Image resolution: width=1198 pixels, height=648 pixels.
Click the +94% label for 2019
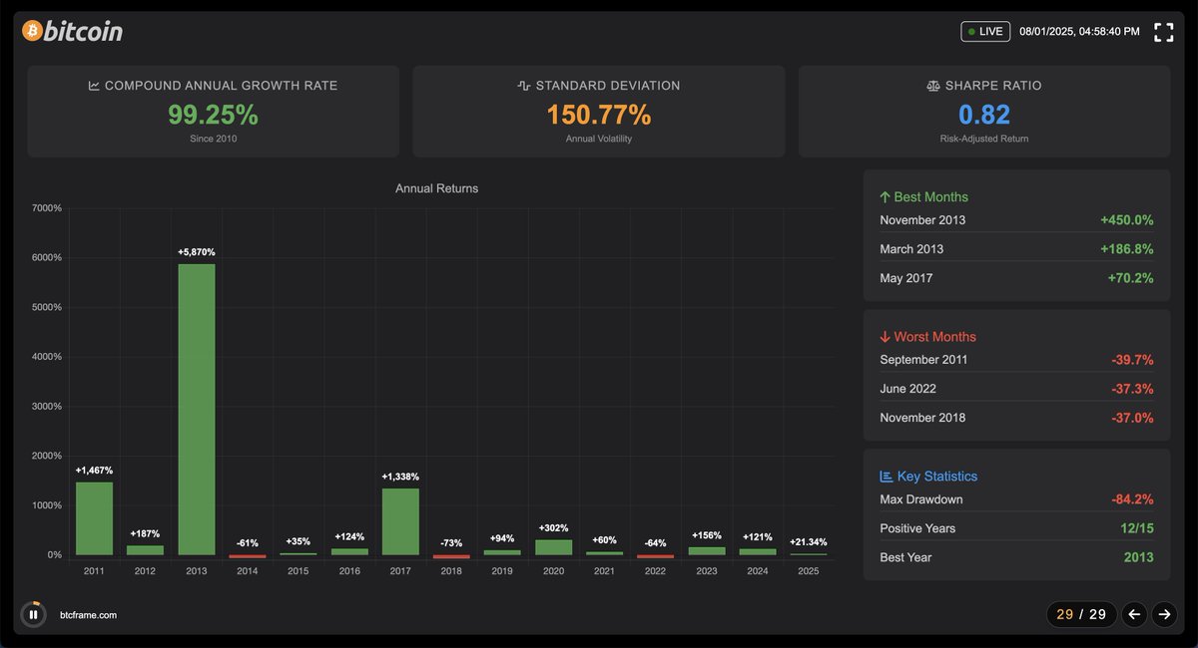point(502,538)
